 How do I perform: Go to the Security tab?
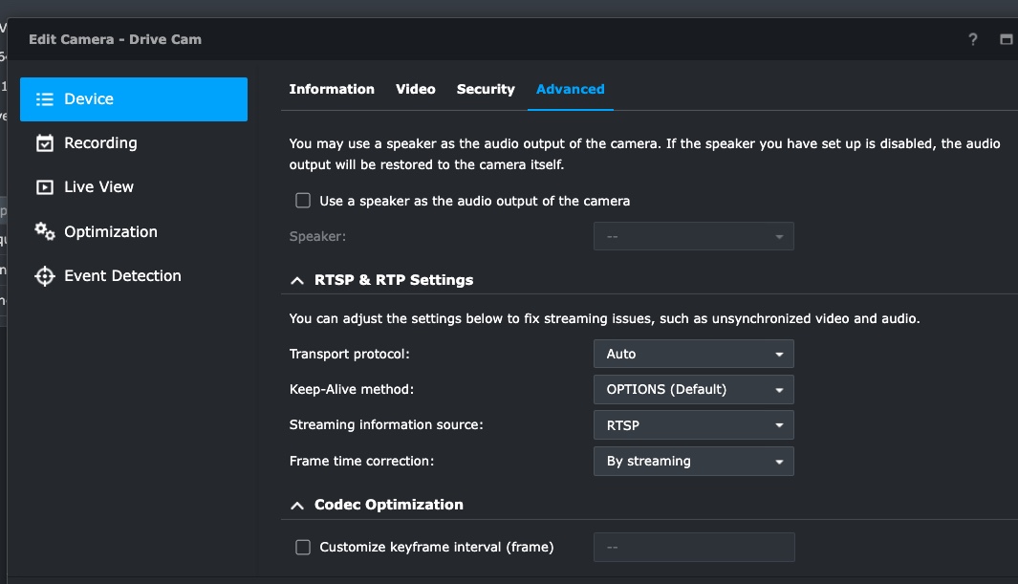[x=486, y=89]
